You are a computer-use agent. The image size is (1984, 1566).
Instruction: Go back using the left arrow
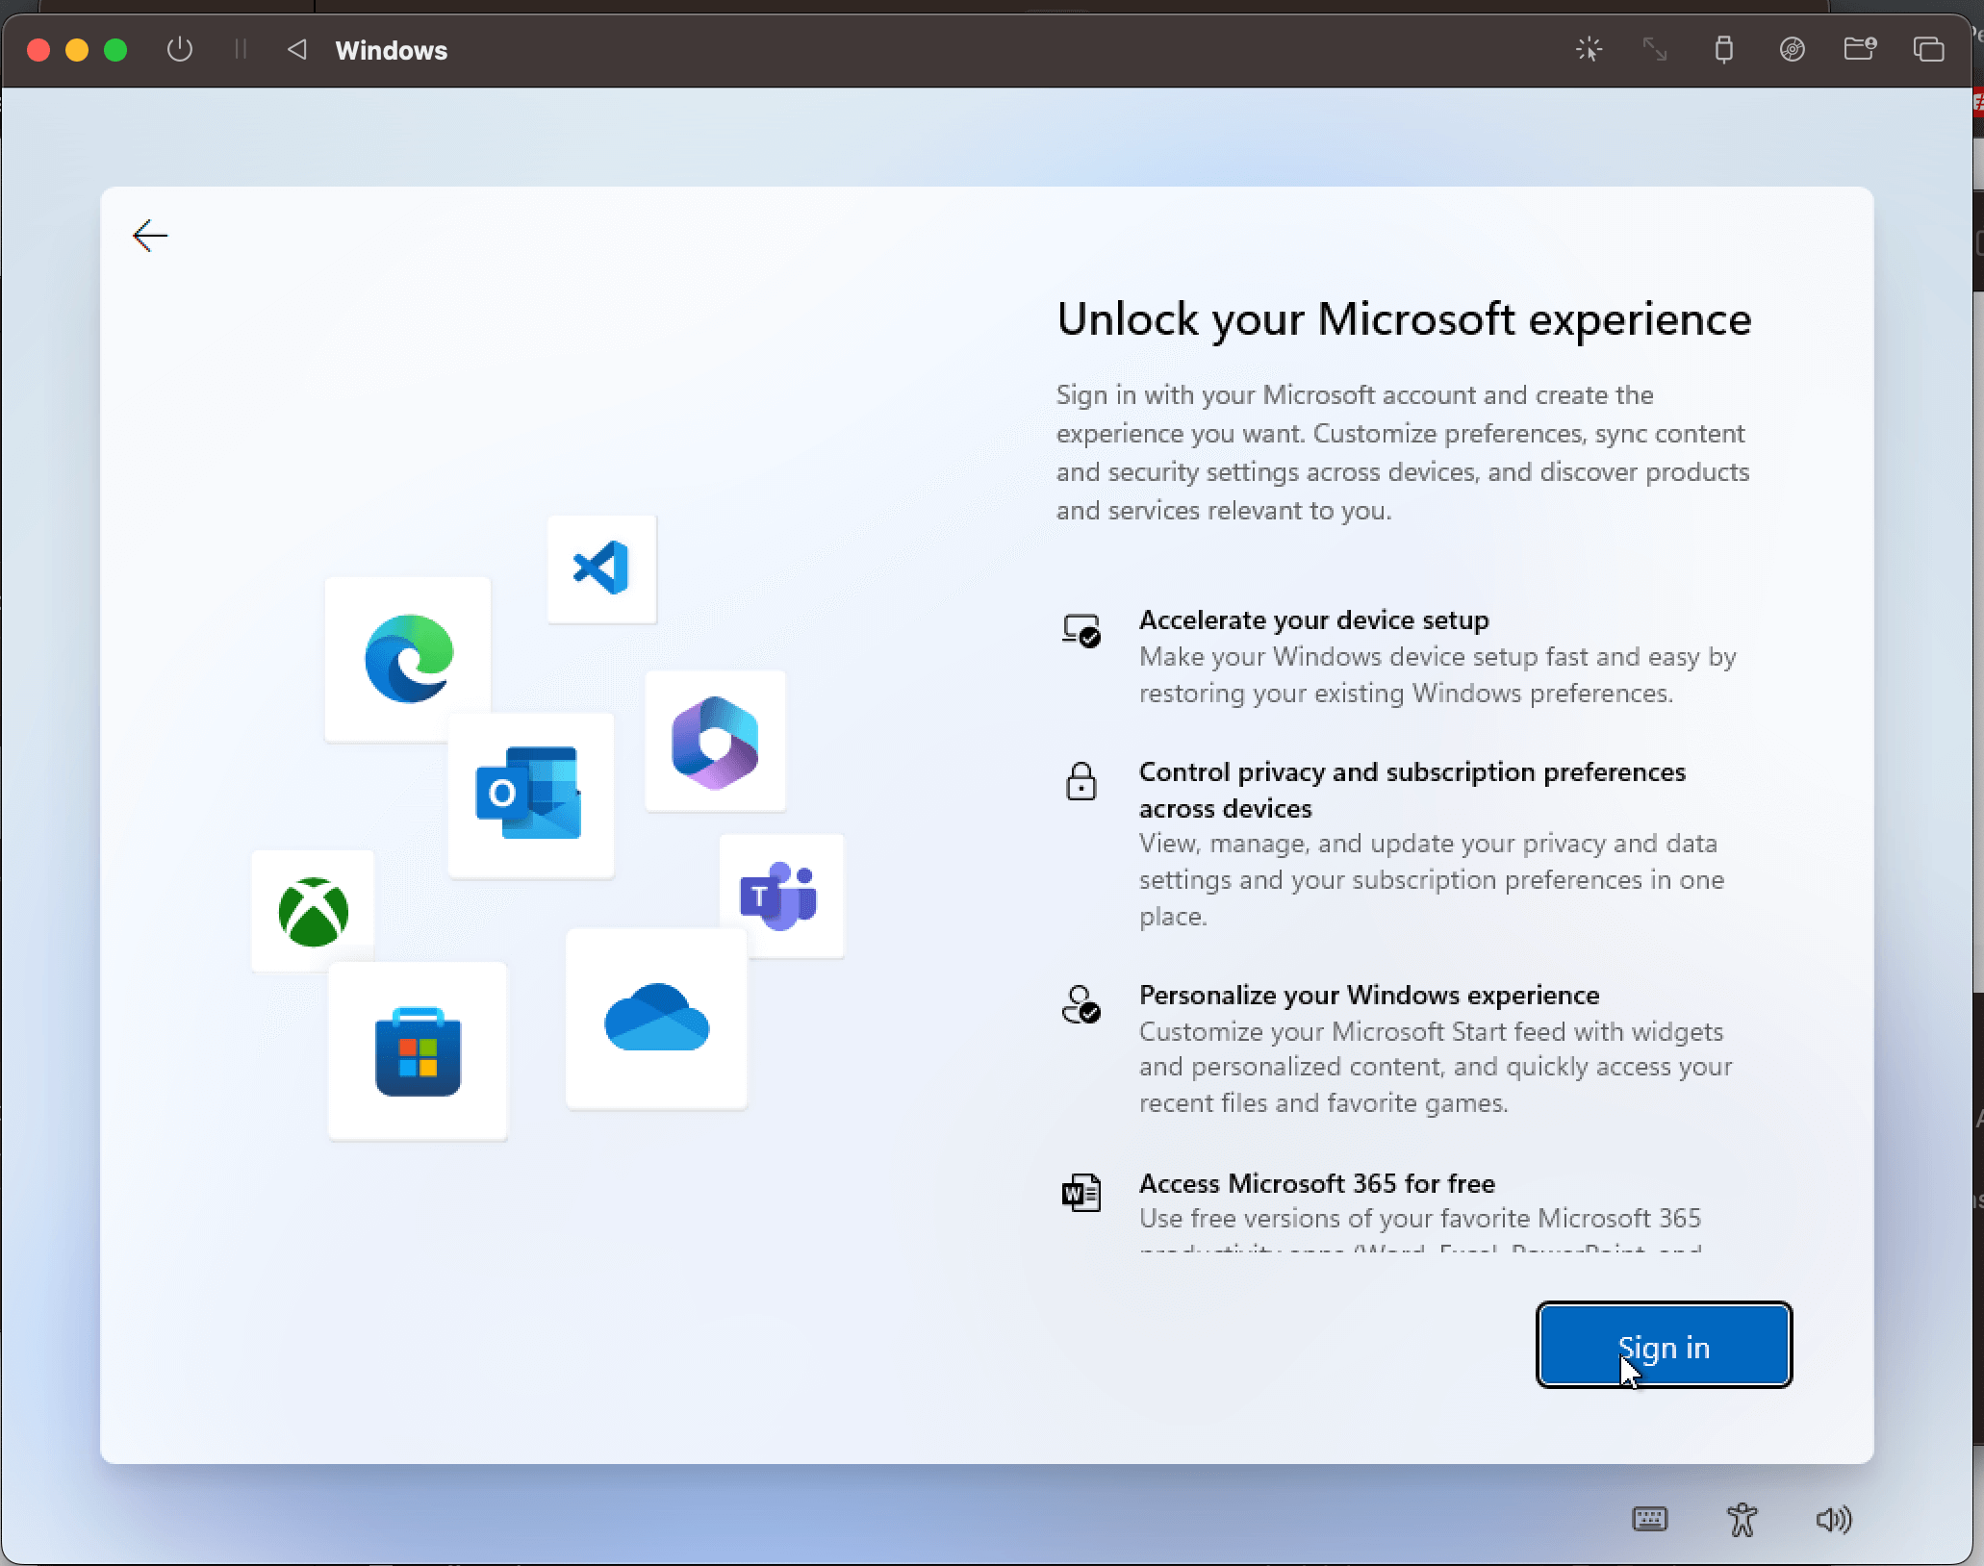click(x=150, y=236)
